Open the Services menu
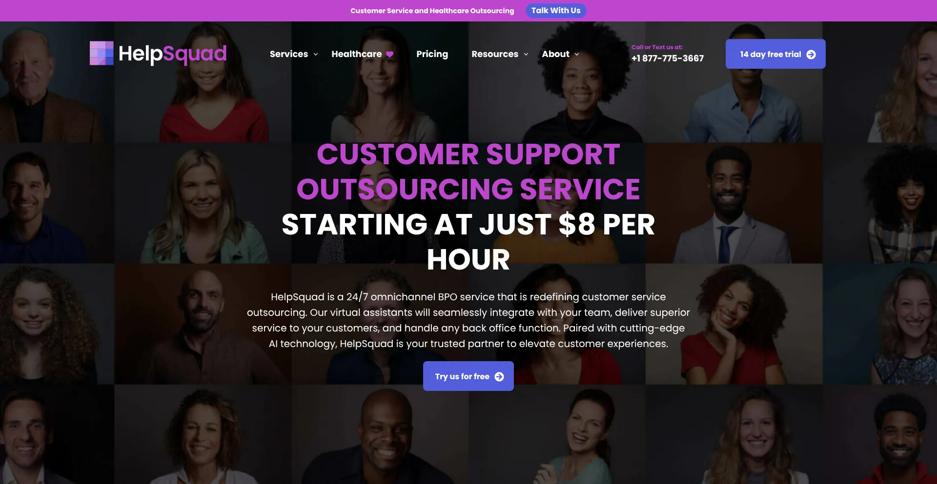This screenshot has width=937, height=484. (289, 54)
